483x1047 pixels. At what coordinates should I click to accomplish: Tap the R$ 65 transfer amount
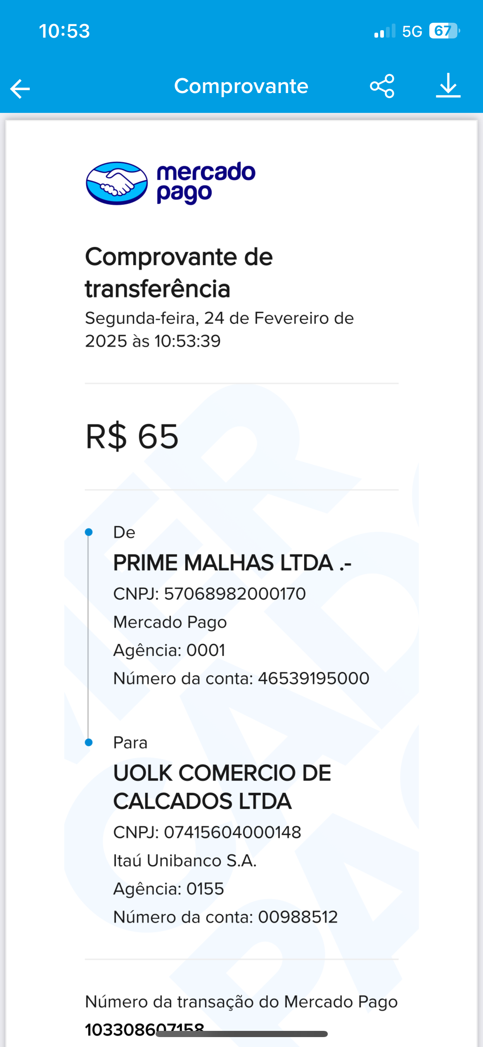132,436
